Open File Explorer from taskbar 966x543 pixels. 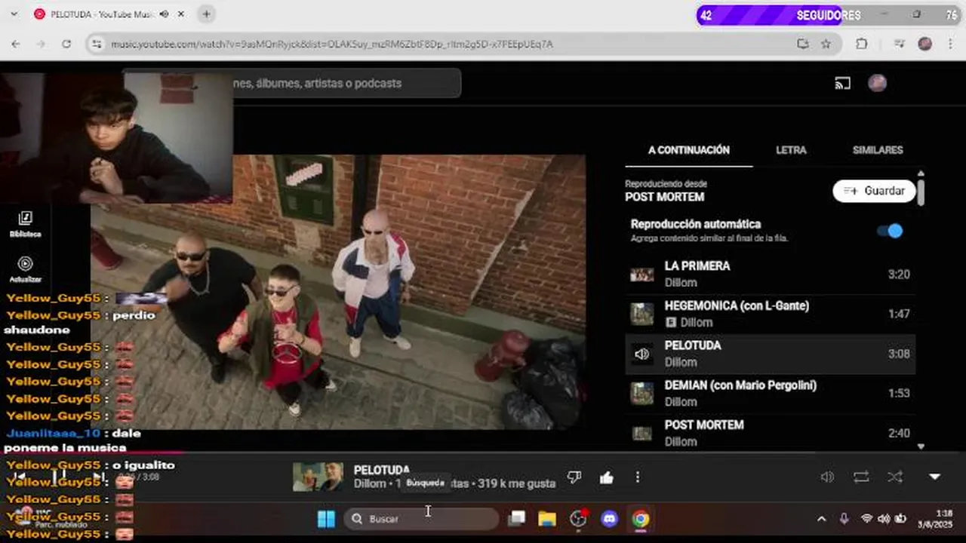tap(547, 519)
